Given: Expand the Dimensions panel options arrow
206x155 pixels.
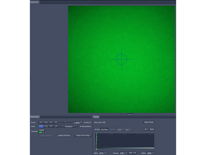Looking at the screenshot, I should pos(92,117).
